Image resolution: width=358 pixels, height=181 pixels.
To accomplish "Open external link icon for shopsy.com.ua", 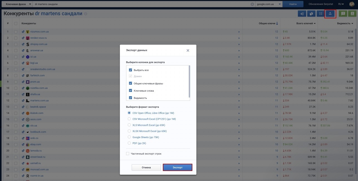I will click(x=23, y=44).
